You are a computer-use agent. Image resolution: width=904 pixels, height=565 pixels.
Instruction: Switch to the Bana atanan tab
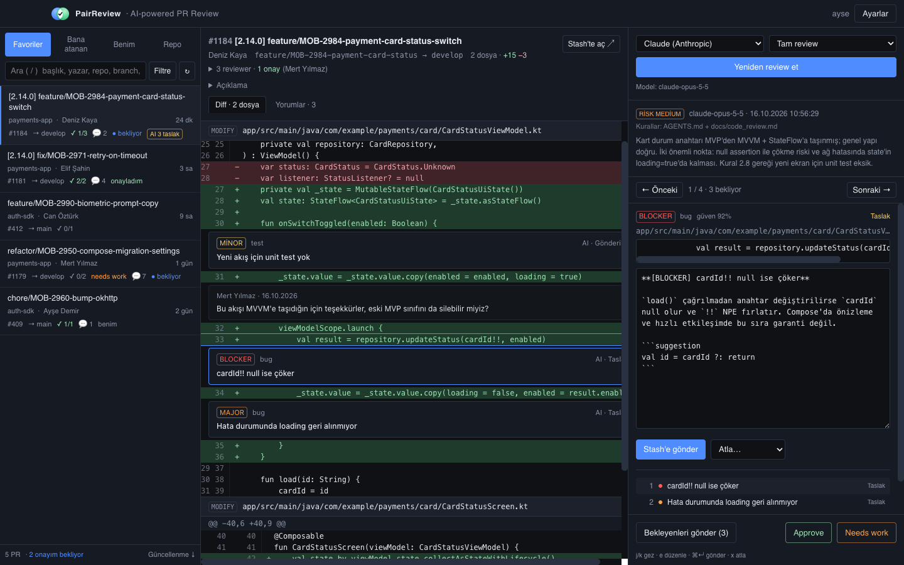point(76,45)
